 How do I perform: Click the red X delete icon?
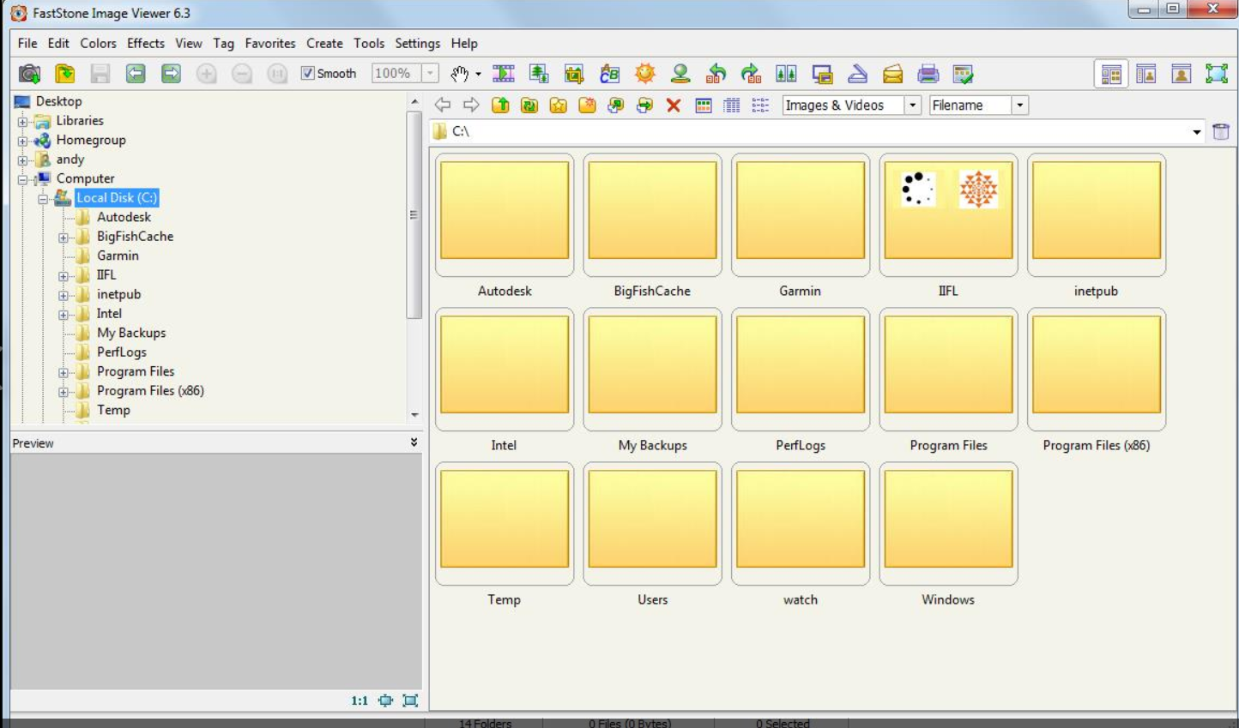674,105
